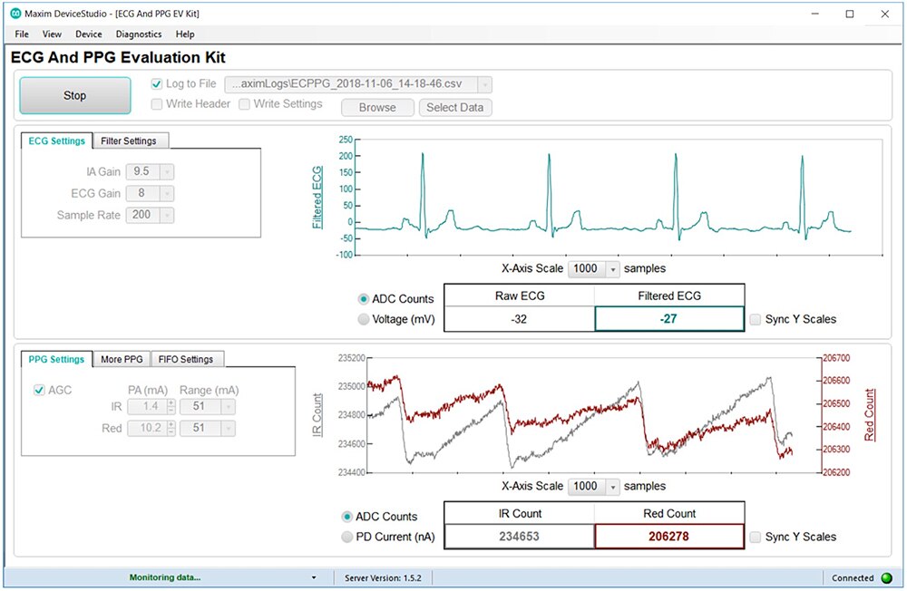Expand the IR Range (mA) dropdown
The height and width of the screenshot is (591, 907).
point(229,406)
